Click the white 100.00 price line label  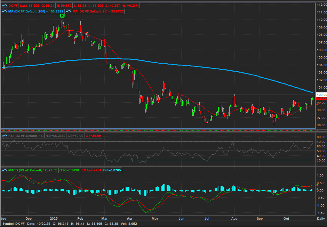(x=321, y=95)
